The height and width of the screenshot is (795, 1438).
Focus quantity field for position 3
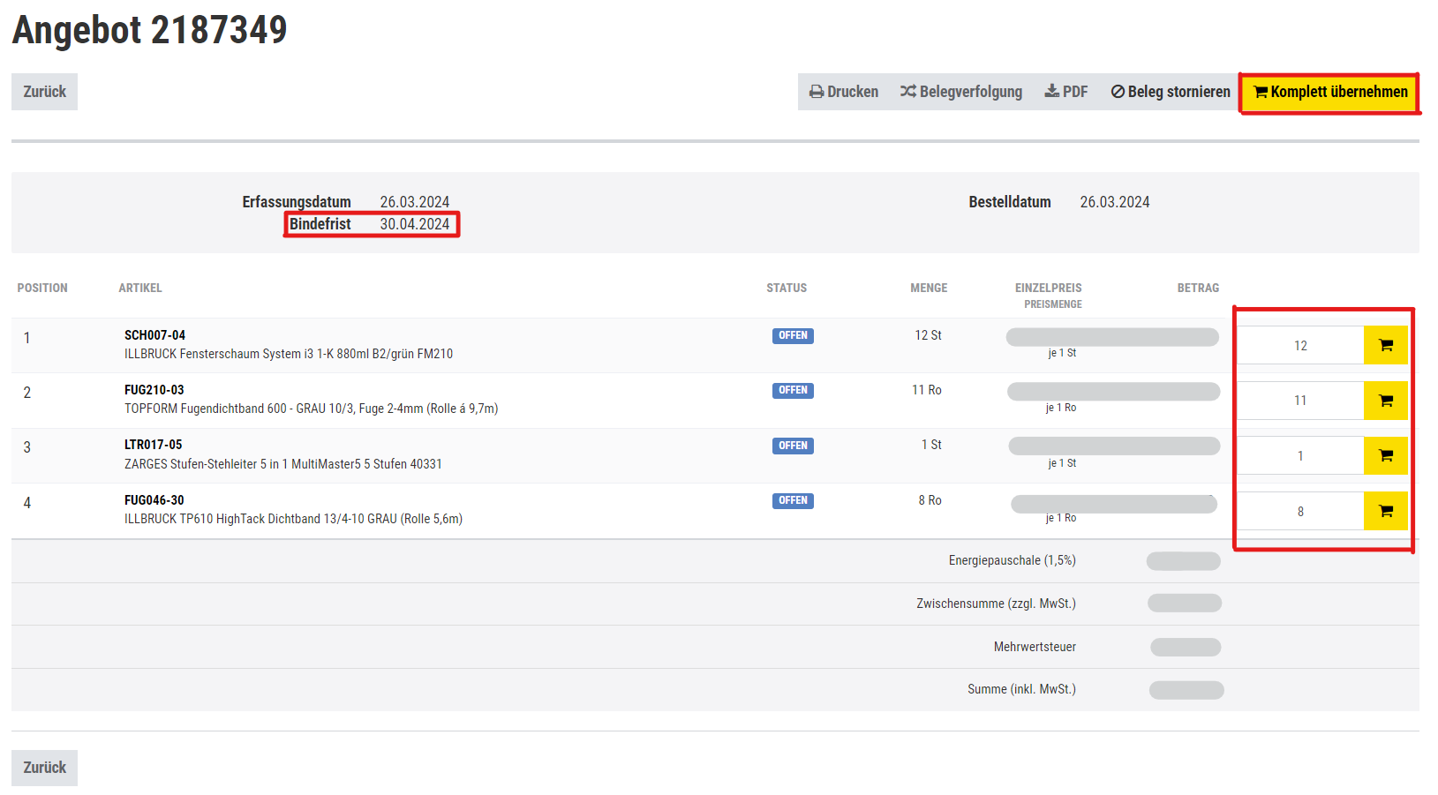pos(1299,456)
